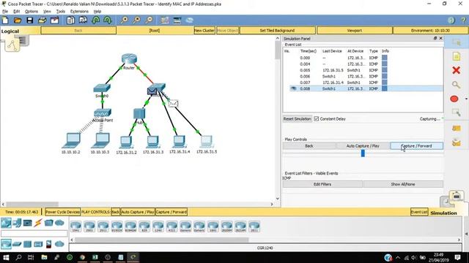Image resolution: width=469 pixels, height=263 pixels.
Task: Click the Paste toolbar icon
Action: 83,20
